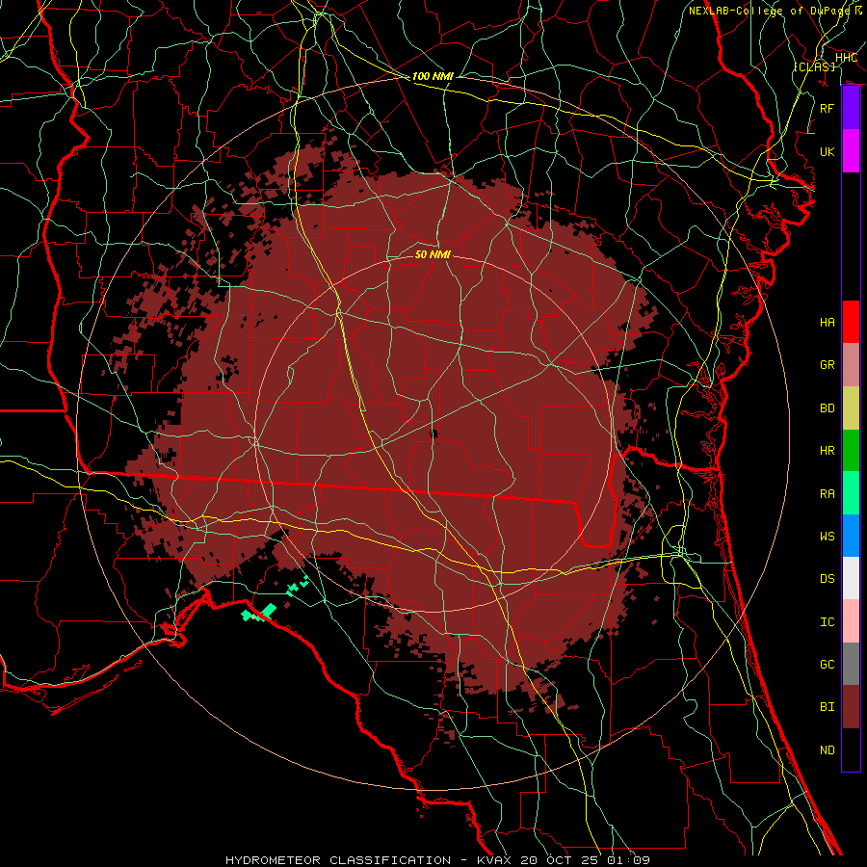Viewport: 867px width, 867px height.
Task: Click the IC legend label text
Action: pyautogui.click(x=827, y=621)
